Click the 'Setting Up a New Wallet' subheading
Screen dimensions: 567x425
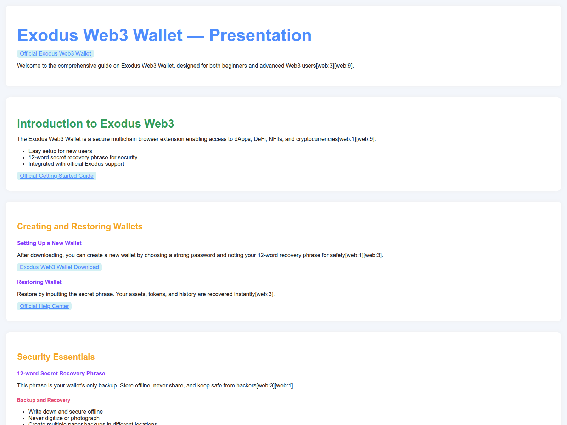pos(49,243)
